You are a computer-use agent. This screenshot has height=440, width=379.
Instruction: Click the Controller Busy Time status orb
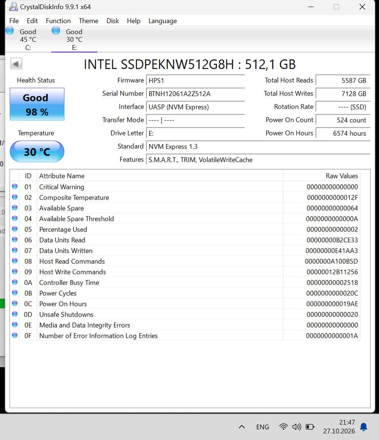coord(15,282)
